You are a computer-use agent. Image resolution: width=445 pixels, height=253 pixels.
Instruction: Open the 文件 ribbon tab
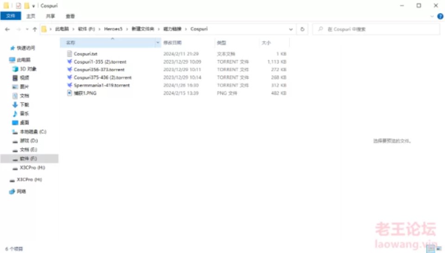(11, 16)
